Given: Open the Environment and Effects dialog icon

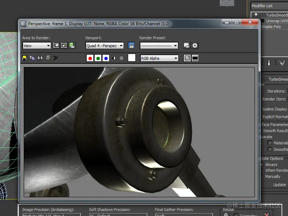Looking at the screenshot, I should pos(195,46).
